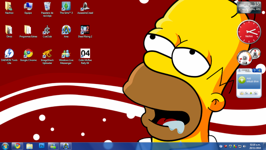Click the large CPU meter dial

[x=244, y=58]
